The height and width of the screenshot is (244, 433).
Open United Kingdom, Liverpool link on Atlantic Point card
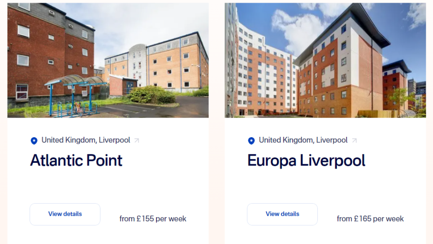[x=86, y=140]
